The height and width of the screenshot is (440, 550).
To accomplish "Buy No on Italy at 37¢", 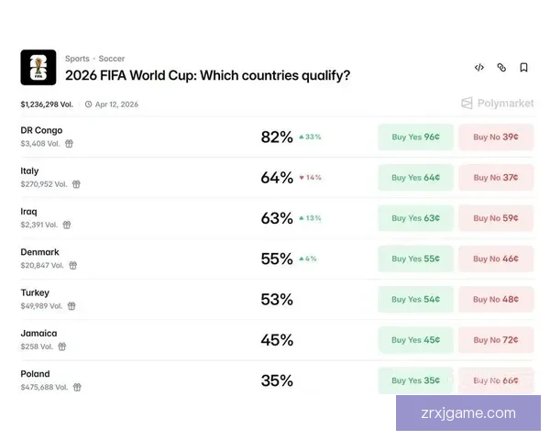I will 496,178.
